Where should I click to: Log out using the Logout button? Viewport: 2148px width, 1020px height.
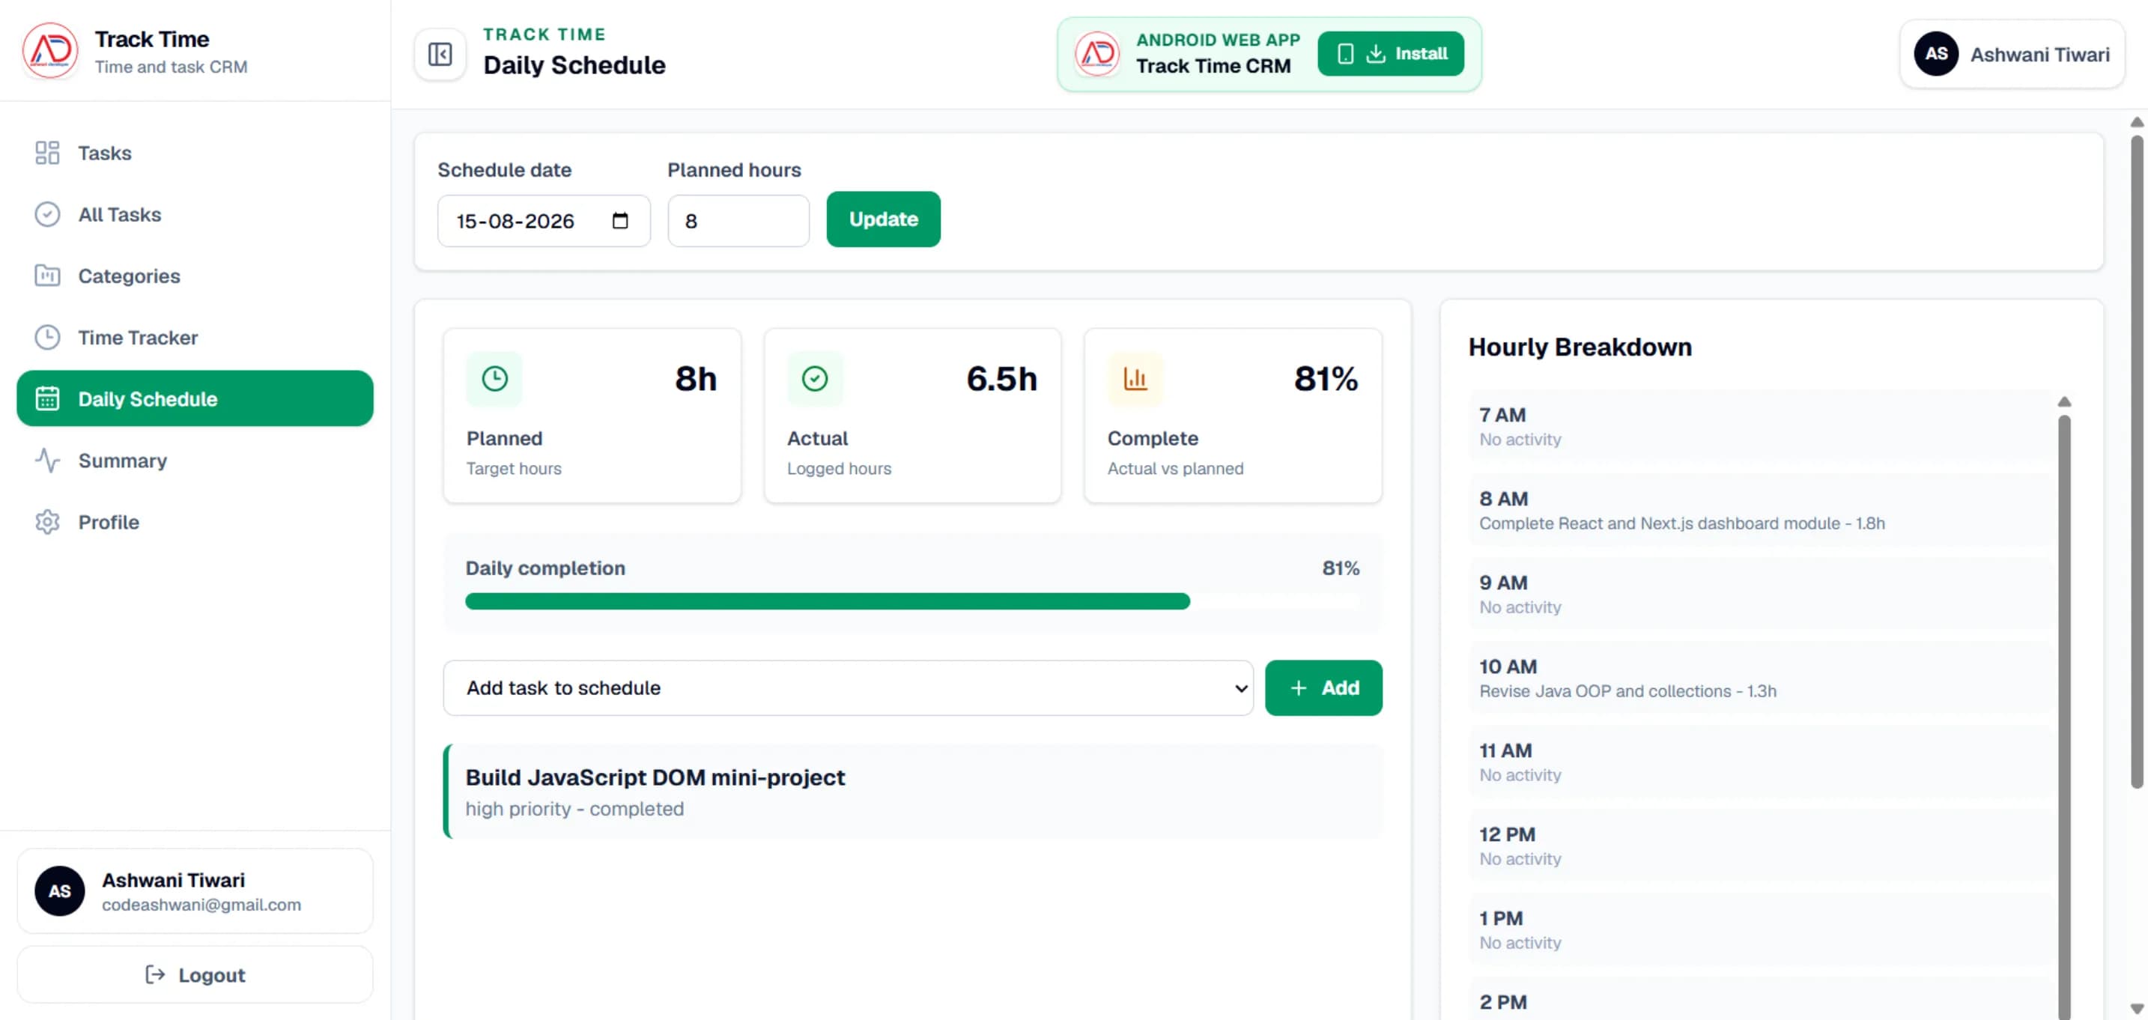point(195,974)
